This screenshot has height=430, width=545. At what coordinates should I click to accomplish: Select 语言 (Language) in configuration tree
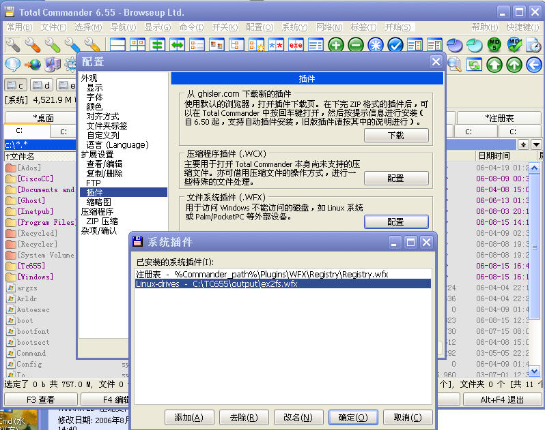pos(117,145)
